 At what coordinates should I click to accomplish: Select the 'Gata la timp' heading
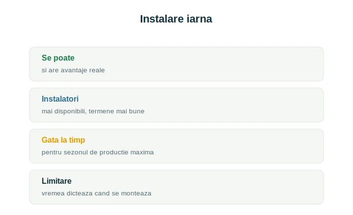tap(63, 140)
